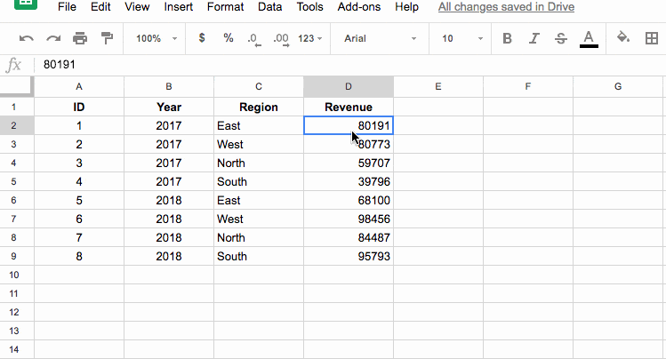Select column D header
The image size is (666, 359).
click(349, 86)
